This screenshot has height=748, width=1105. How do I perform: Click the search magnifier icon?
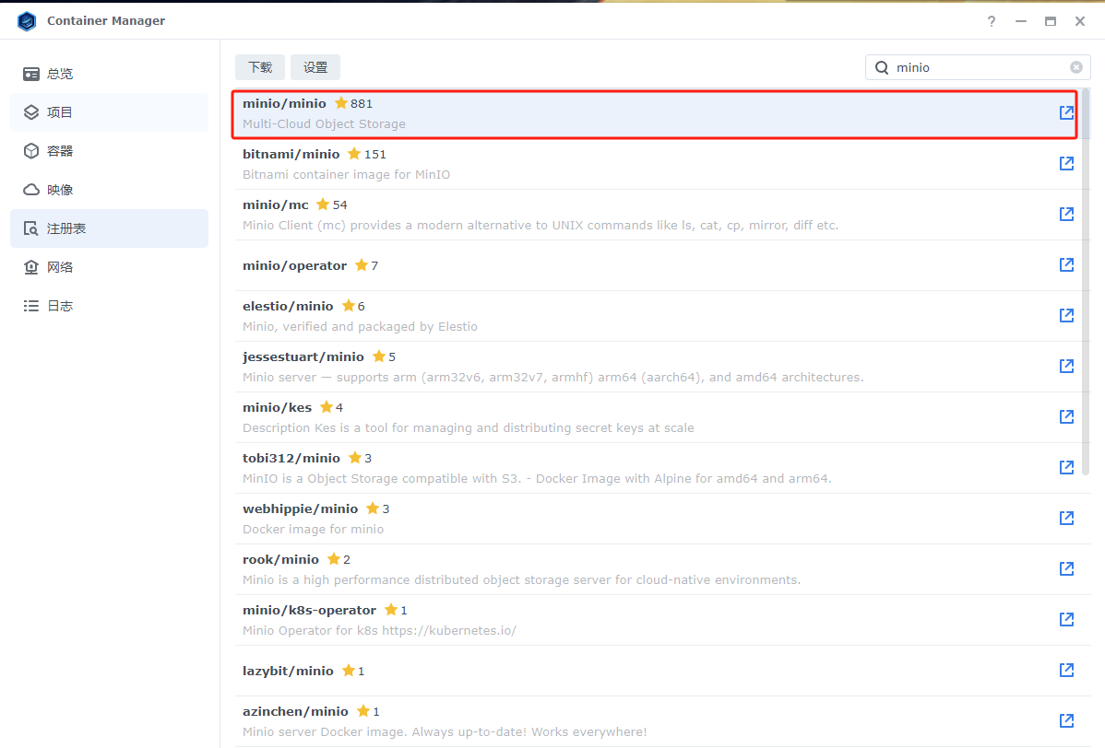(x=882, y=67)
